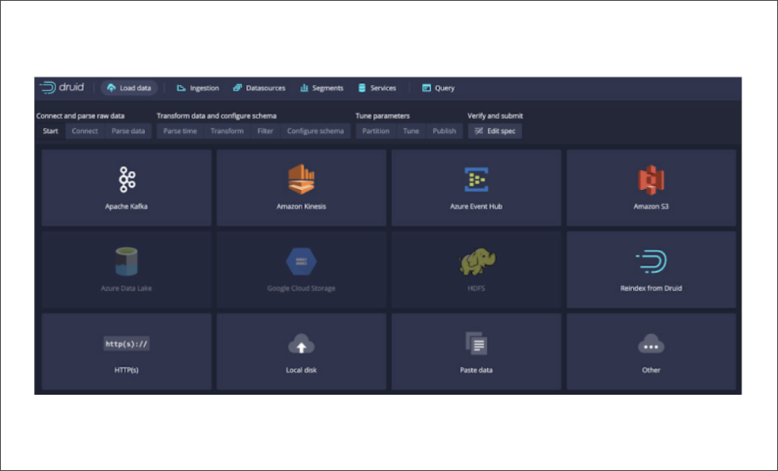The image size is (778, 471).
Task: Open the Datasources page
Action: (260, 88)
